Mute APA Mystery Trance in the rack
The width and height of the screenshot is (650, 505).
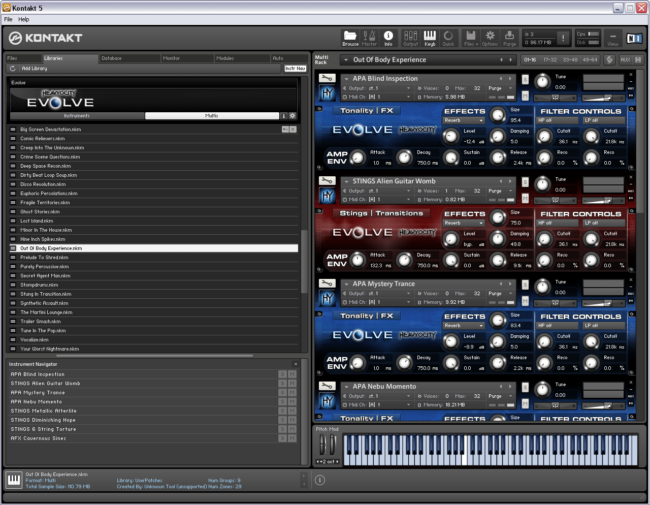coord(525,301)
